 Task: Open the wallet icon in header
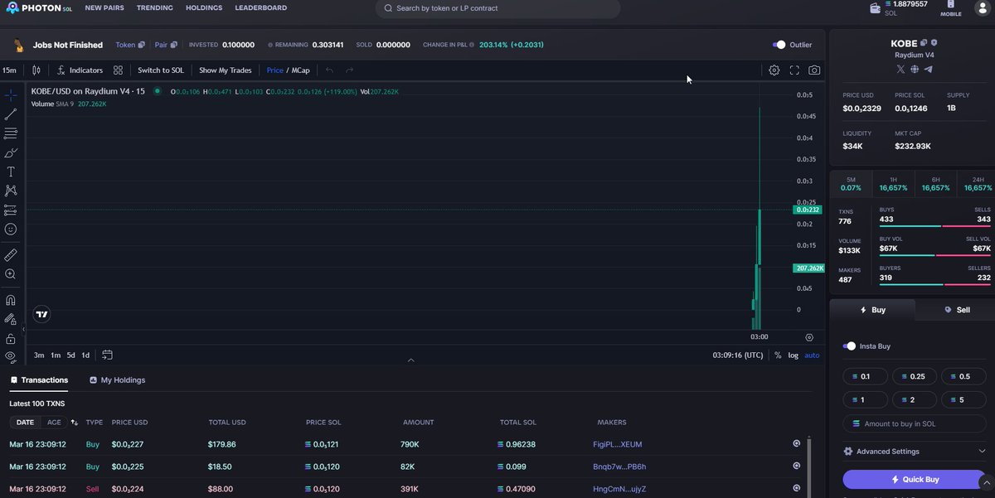[875, 8]
